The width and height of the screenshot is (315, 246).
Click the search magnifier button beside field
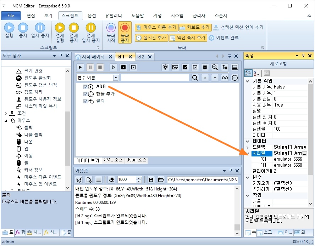pos(195,78)
